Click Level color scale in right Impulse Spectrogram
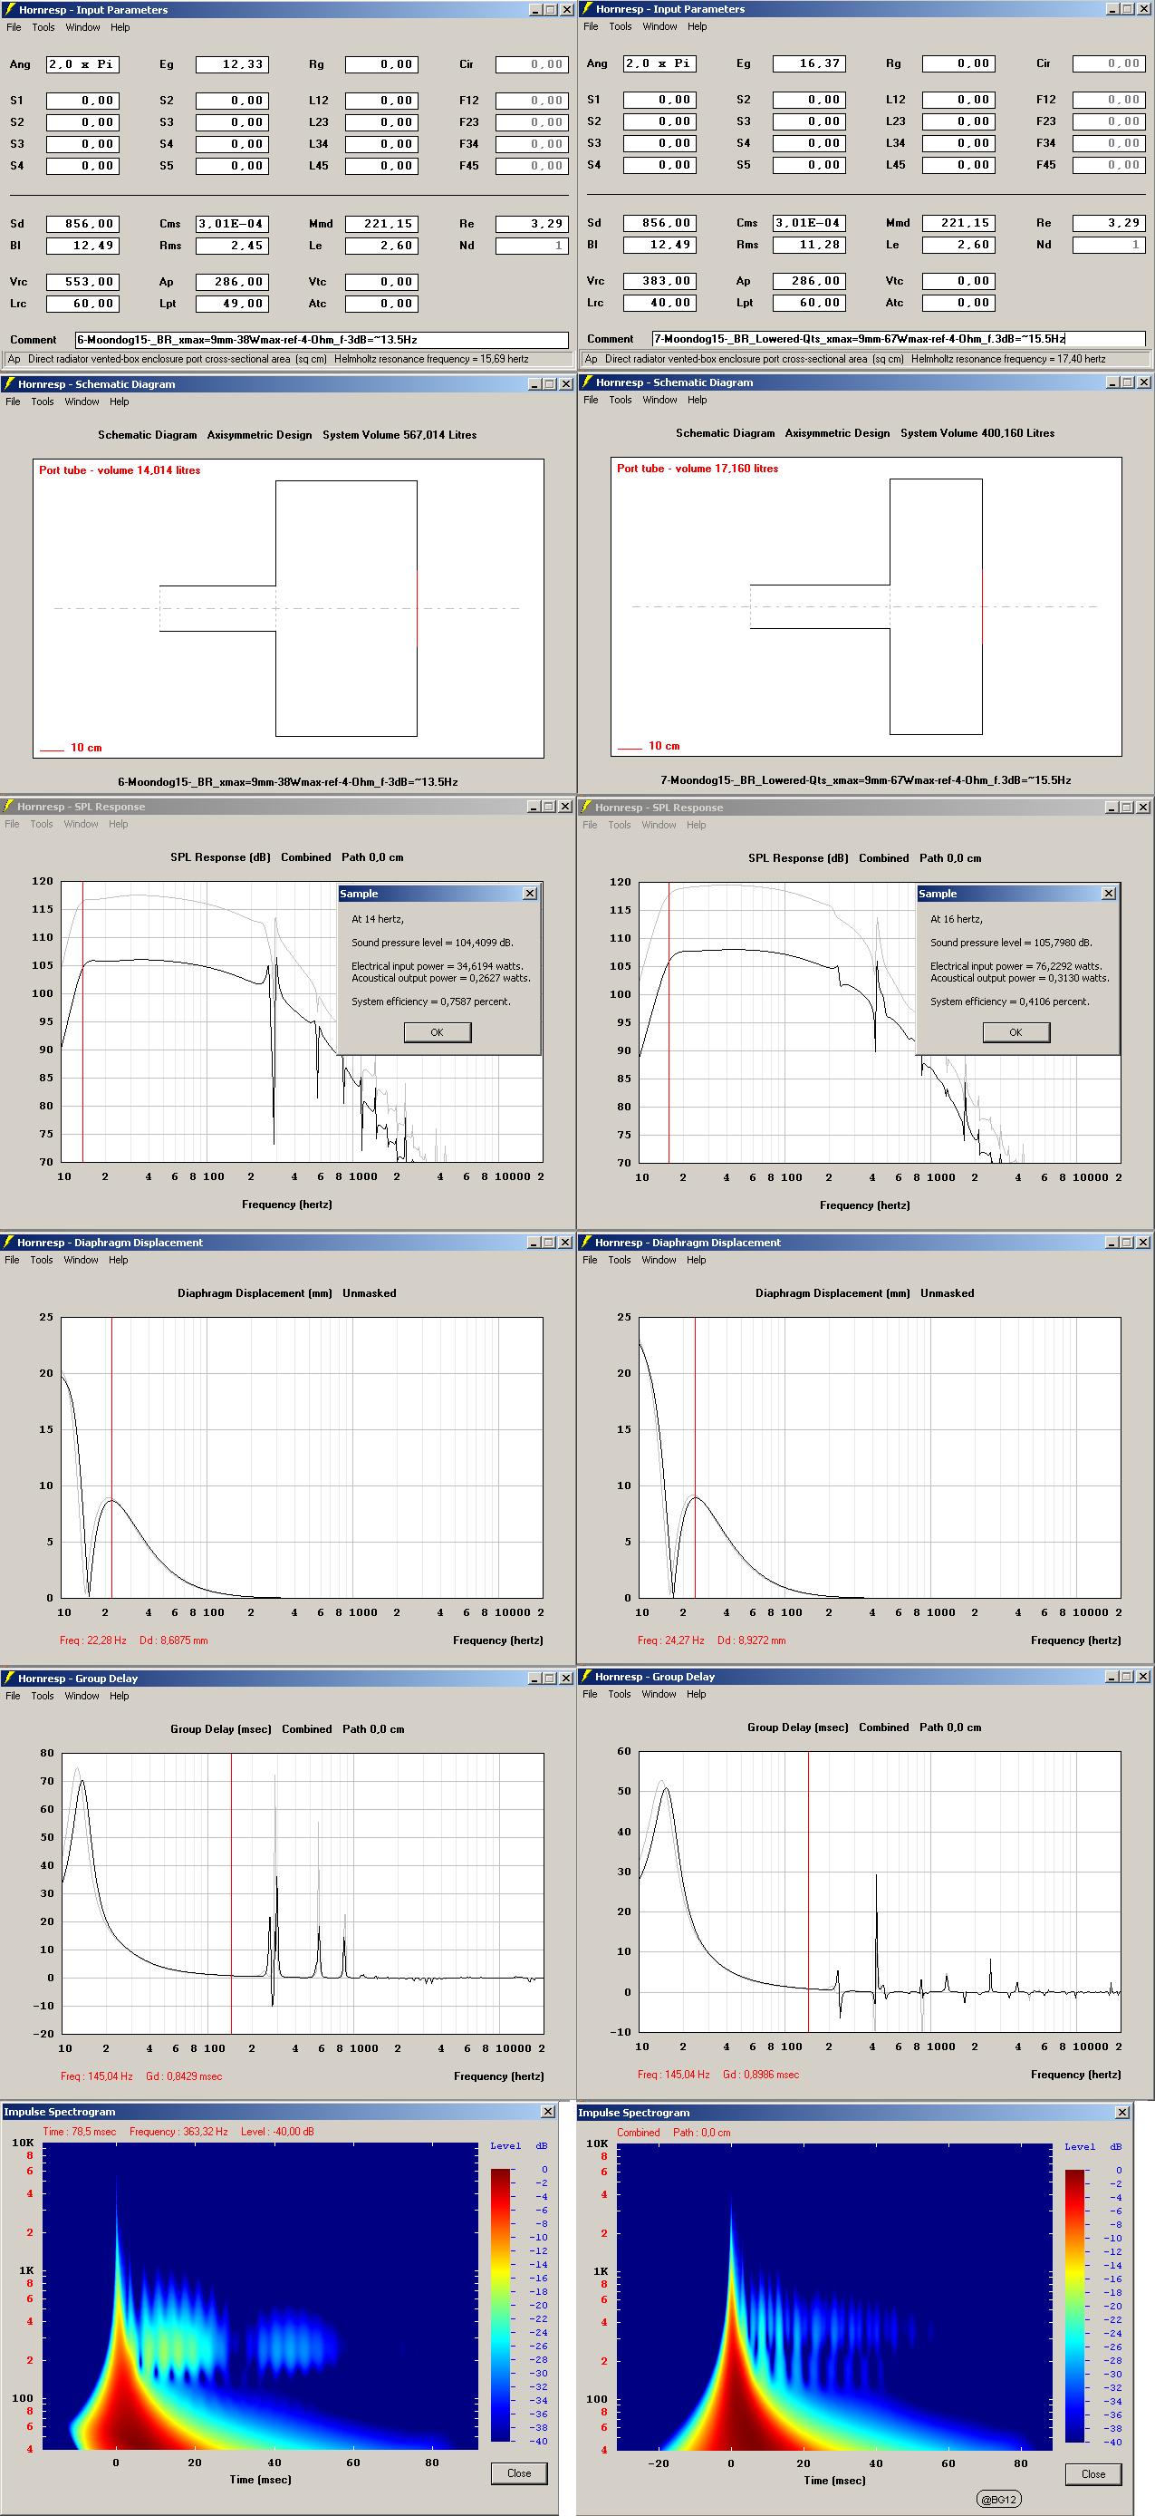Viewport: 1155px width, 2516px height. coord(1075,2306)
